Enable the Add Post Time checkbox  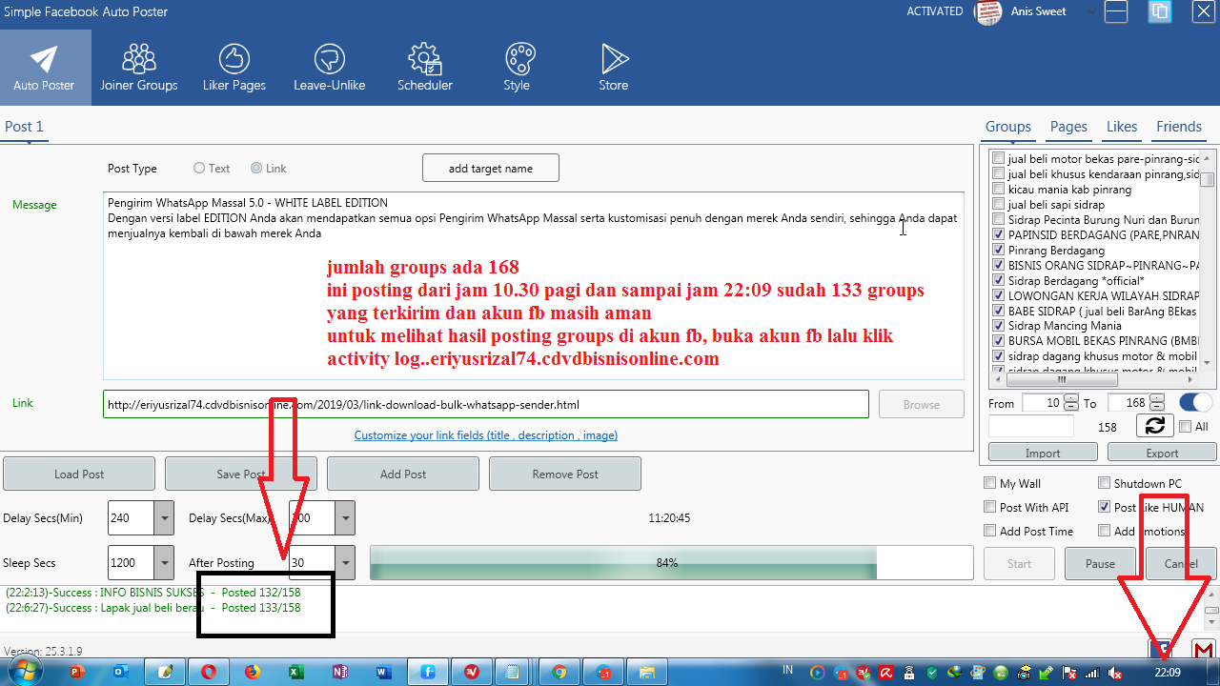click(x=990, y=531)
